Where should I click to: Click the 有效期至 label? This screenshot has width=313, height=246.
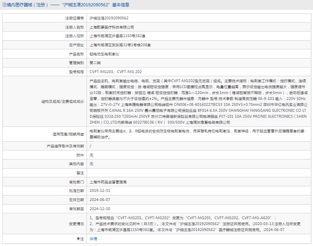pos(76,209)
